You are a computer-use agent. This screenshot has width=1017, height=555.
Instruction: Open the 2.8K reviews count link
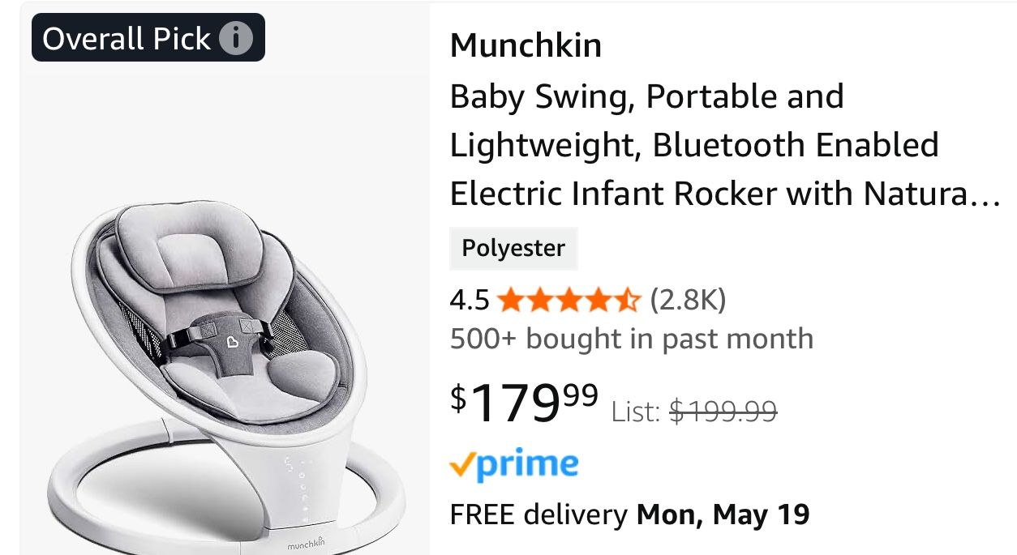point(688,301)
